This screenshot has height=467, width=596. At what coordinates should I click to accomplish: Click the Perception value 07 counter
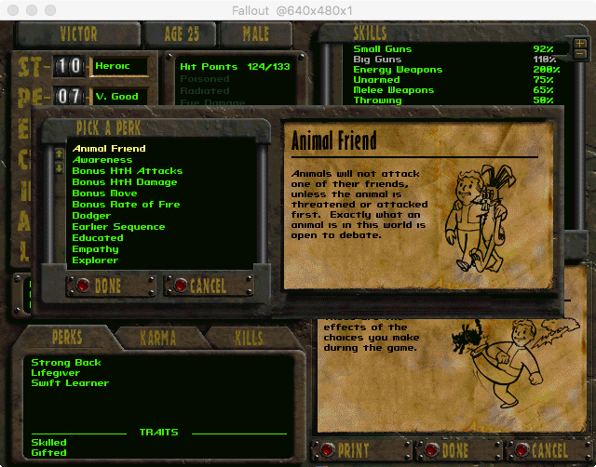[x=68, y=97]
